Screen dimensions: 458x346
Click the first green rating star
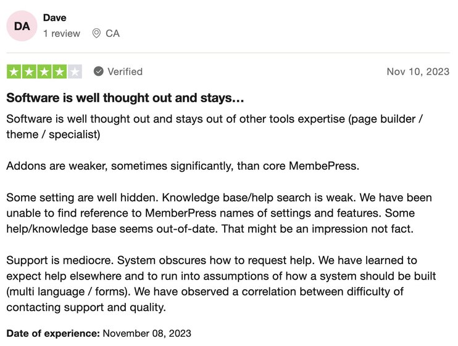[x=14, y=71]
